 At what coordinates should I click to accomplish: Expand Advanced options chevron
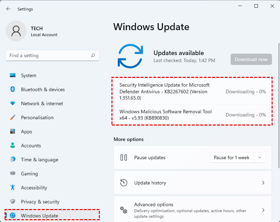pos(263,210)
